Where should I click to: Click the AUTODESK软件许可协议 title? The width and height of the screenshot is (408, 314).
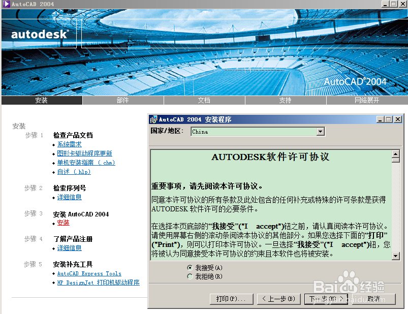[x=271, y=157]
